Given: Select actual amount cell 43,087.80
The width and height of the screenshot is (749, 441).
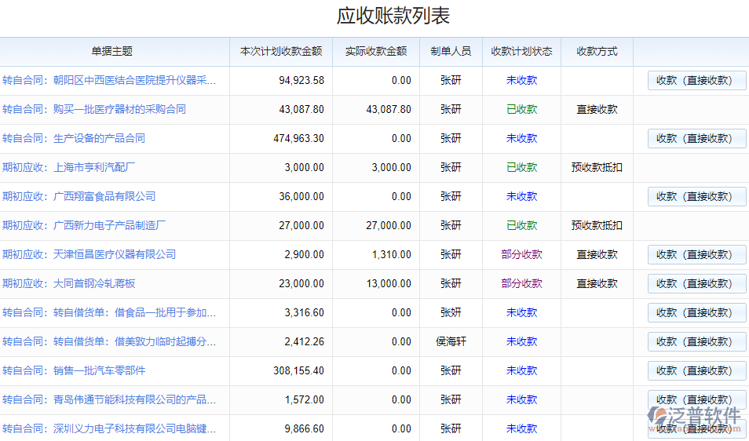Looking at the screenshot, I should (389, 109).
